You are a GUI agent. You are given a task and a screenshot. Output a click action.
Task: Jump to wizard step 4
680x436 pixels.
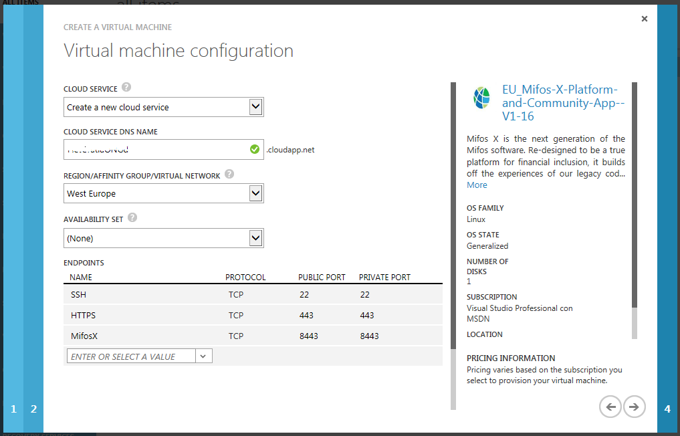pyautogui.click(x=667, y=409)
